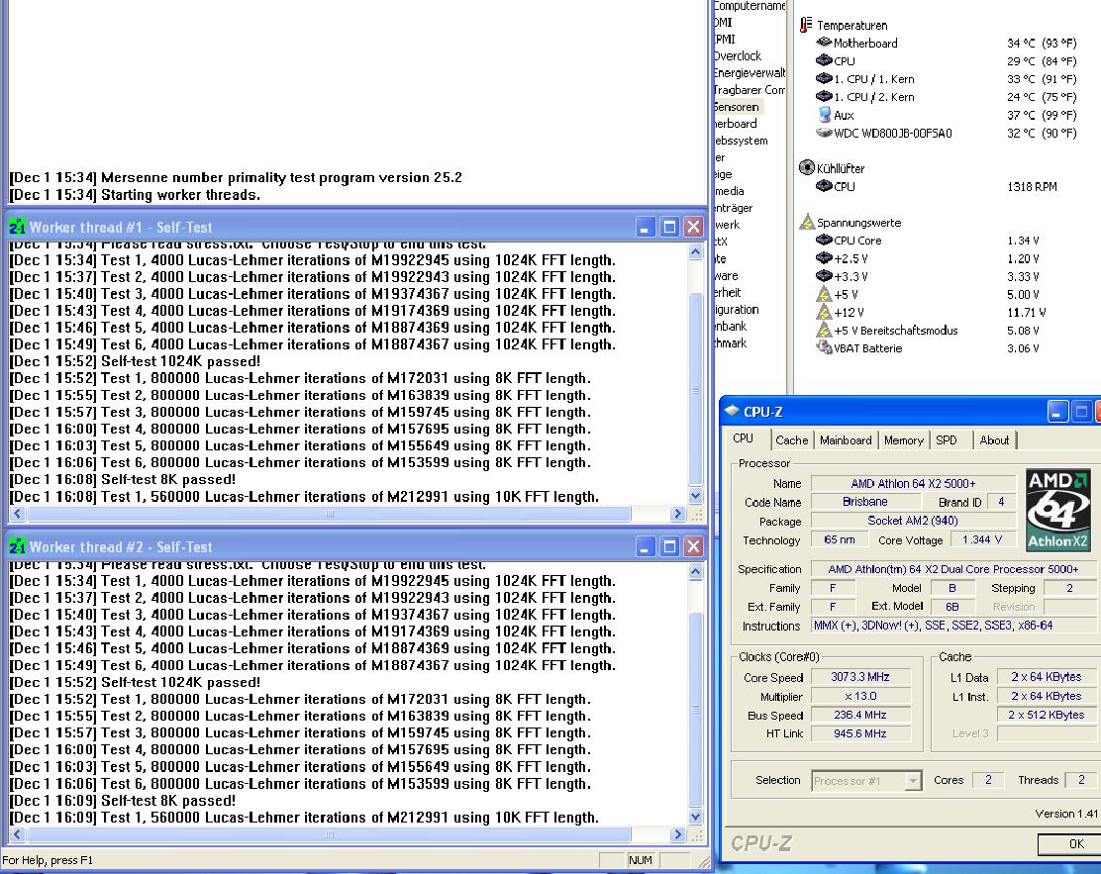Click the VBAT Batterie icon
Image resolution: width=1101 pixels, height=874 pixels.
coord(825,346)
